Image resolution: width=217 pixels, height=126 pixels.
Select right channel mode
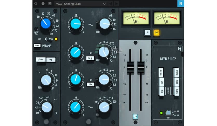(x=176, y=82)
